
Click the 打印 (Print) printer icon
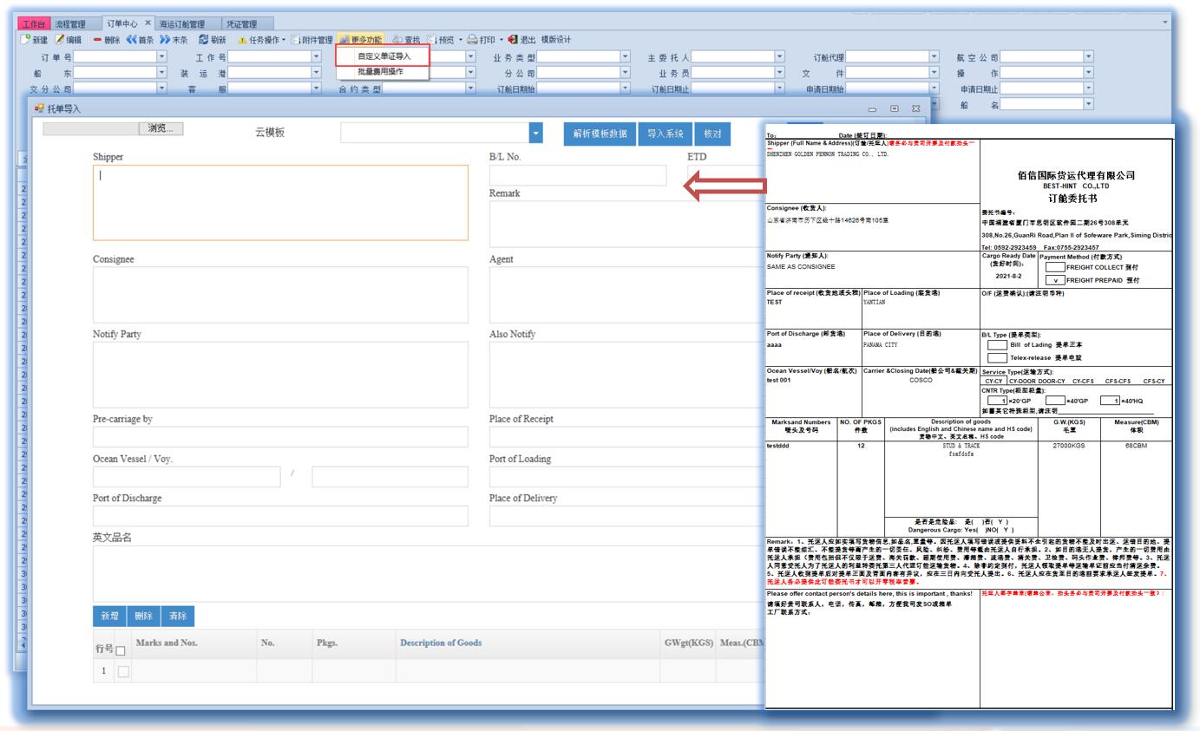(473, 40)
